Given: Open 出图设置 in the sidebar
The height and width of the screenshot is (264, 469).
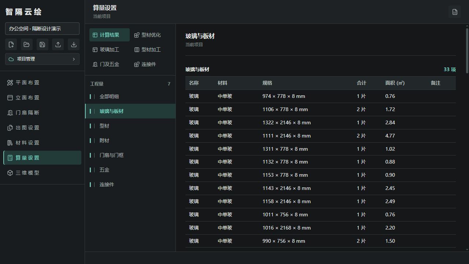Looking at the screenshot, I should [42, 128].
